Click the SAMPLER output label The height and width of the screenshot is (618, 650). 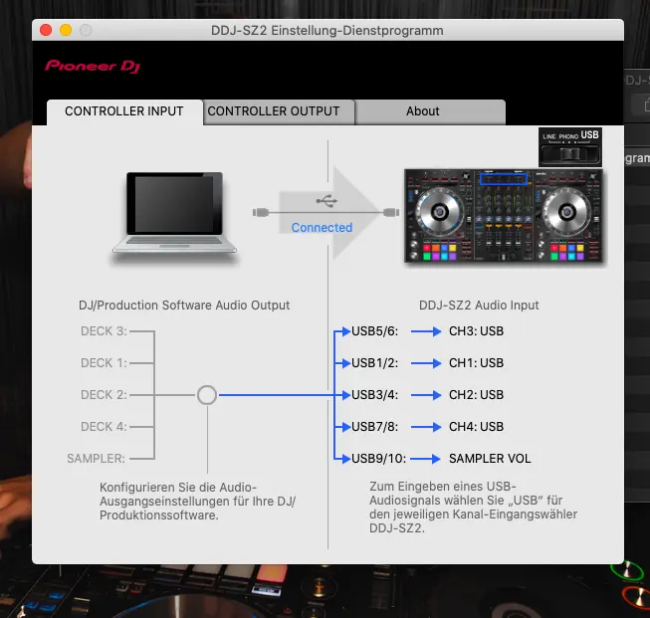pyautogui.click(x=97, y=459)
